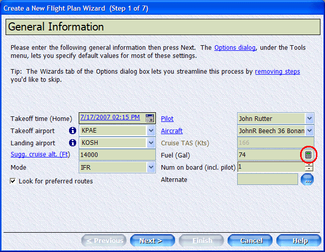This screenshot has width=325, height=252.
Task: Open the fuel calculator icon
Action: tap(308, 155)
